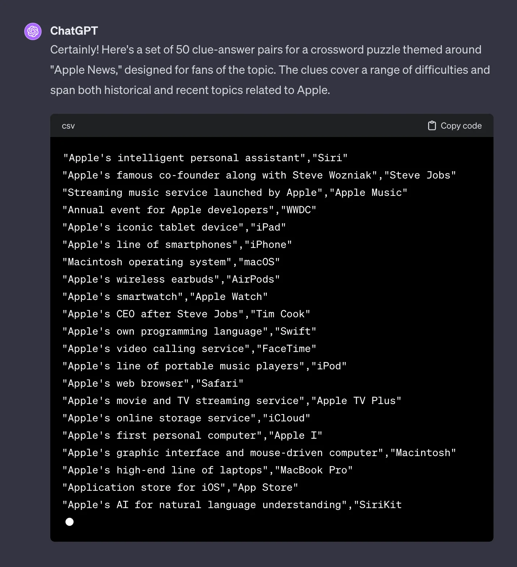
Task: Select the Siri clue line
Action: [205, 158]
